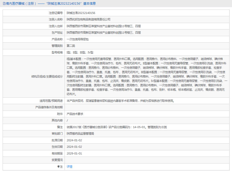This screenshot has height=171, width=232.
Task: Click the 产品储存条件及有效期 row label
Action: pos(49,107)
